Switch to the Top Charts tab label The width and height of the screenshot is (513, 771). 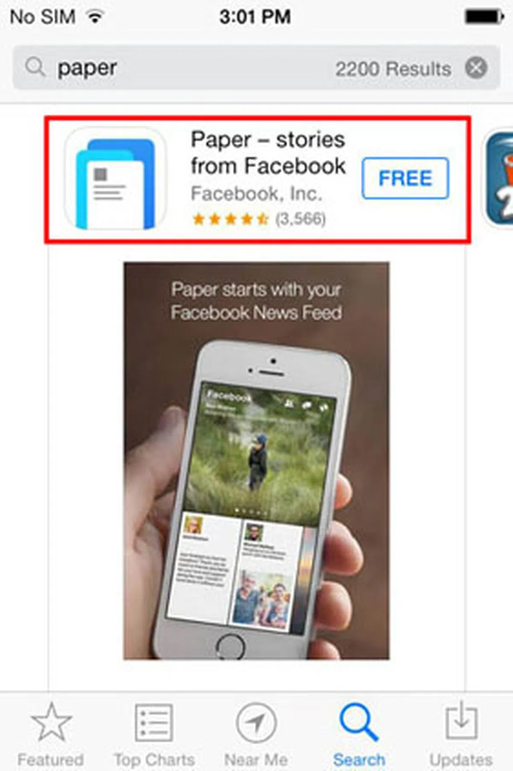(154, 760)
